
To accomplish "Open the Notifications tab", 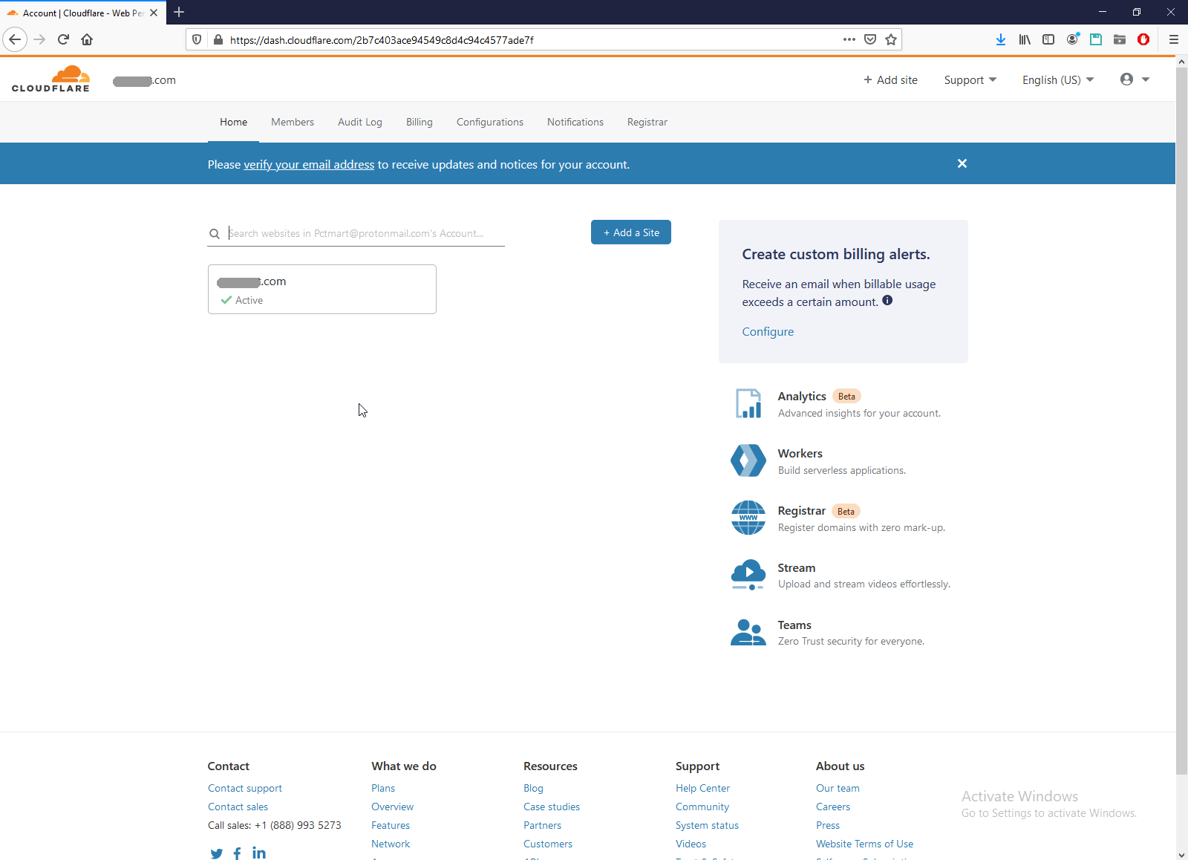I will (575, 122).
